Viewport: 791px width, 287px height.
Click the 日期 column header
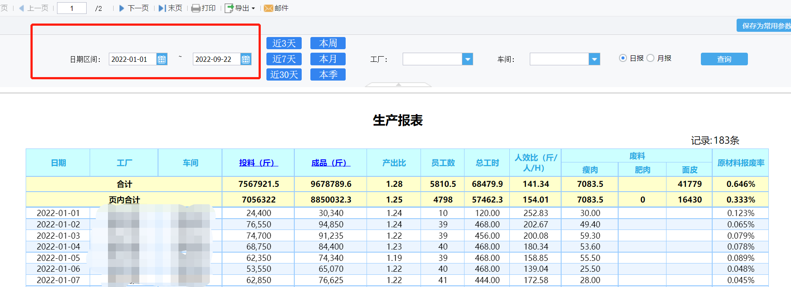click(x=58, y=163)
